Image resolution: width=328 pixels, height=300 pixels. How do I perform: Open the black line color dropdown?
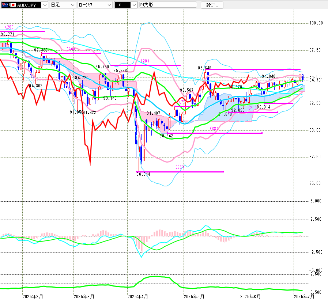tap(126, 5)
